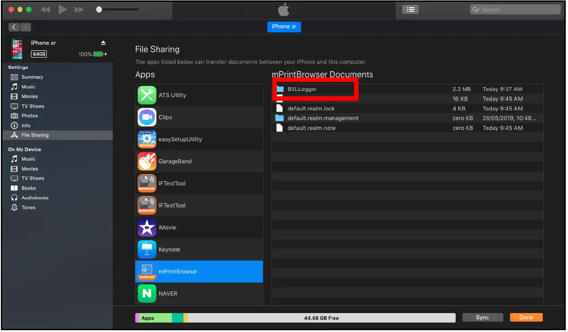The height and width of the screenshot is (332, 568).
Task: Click the forward navigation arrow
Action: coord(26,27)
